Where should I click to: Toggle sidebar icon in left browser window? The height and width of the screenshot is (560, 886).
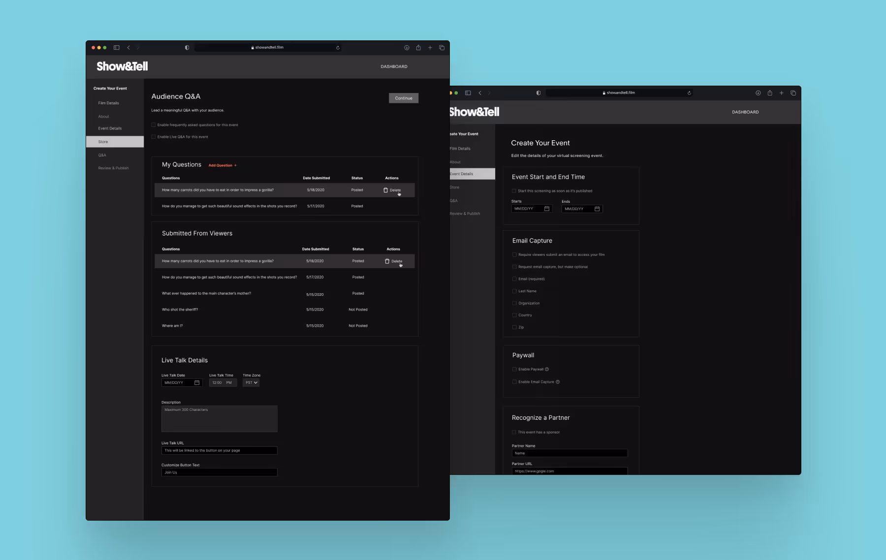tap(117, 48)
